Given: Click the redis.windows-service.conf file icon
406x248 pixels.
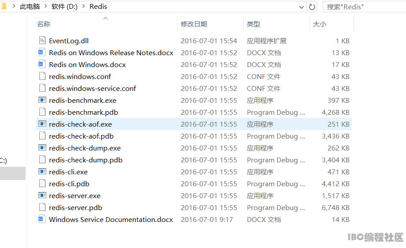Looking at the screenshot, I should pyautogui.click(x=42, y=88).
